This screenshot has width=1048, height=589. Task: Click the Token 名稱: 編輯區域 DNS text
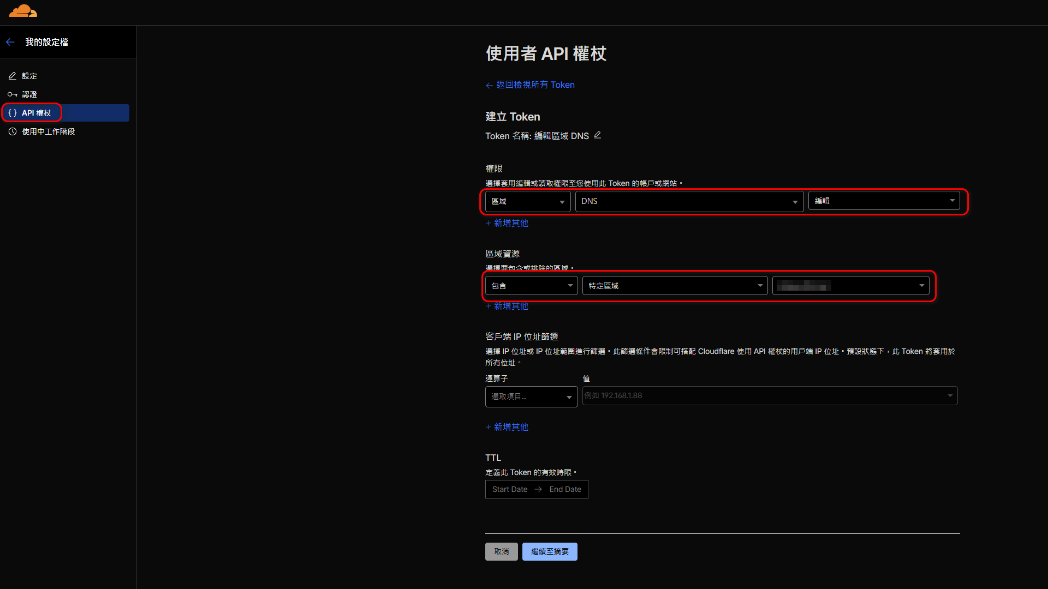point(537,136)
